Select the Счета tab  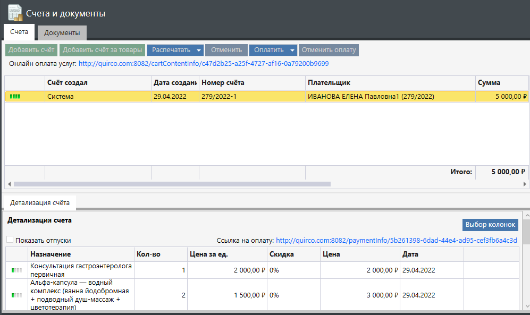[19, 32]
